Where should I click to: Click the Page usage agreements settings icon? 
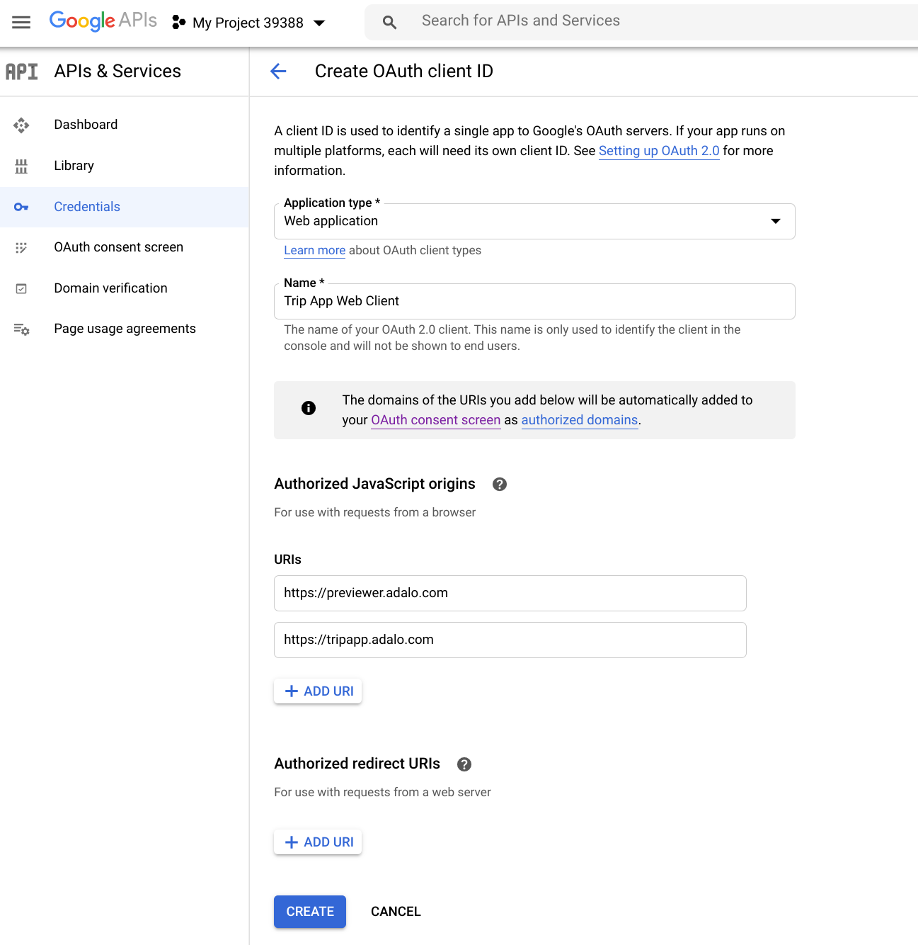coord(21,329)
